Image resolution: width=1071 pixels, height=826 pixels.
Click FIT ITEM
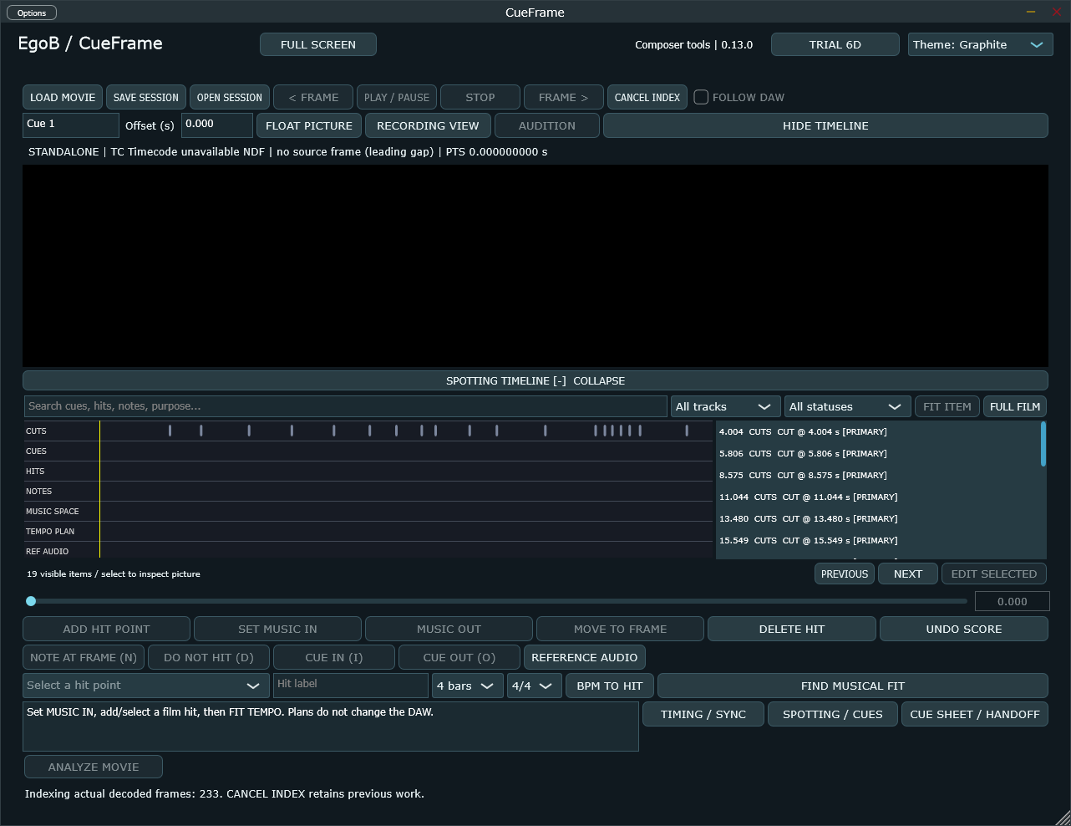click(947, 406)
